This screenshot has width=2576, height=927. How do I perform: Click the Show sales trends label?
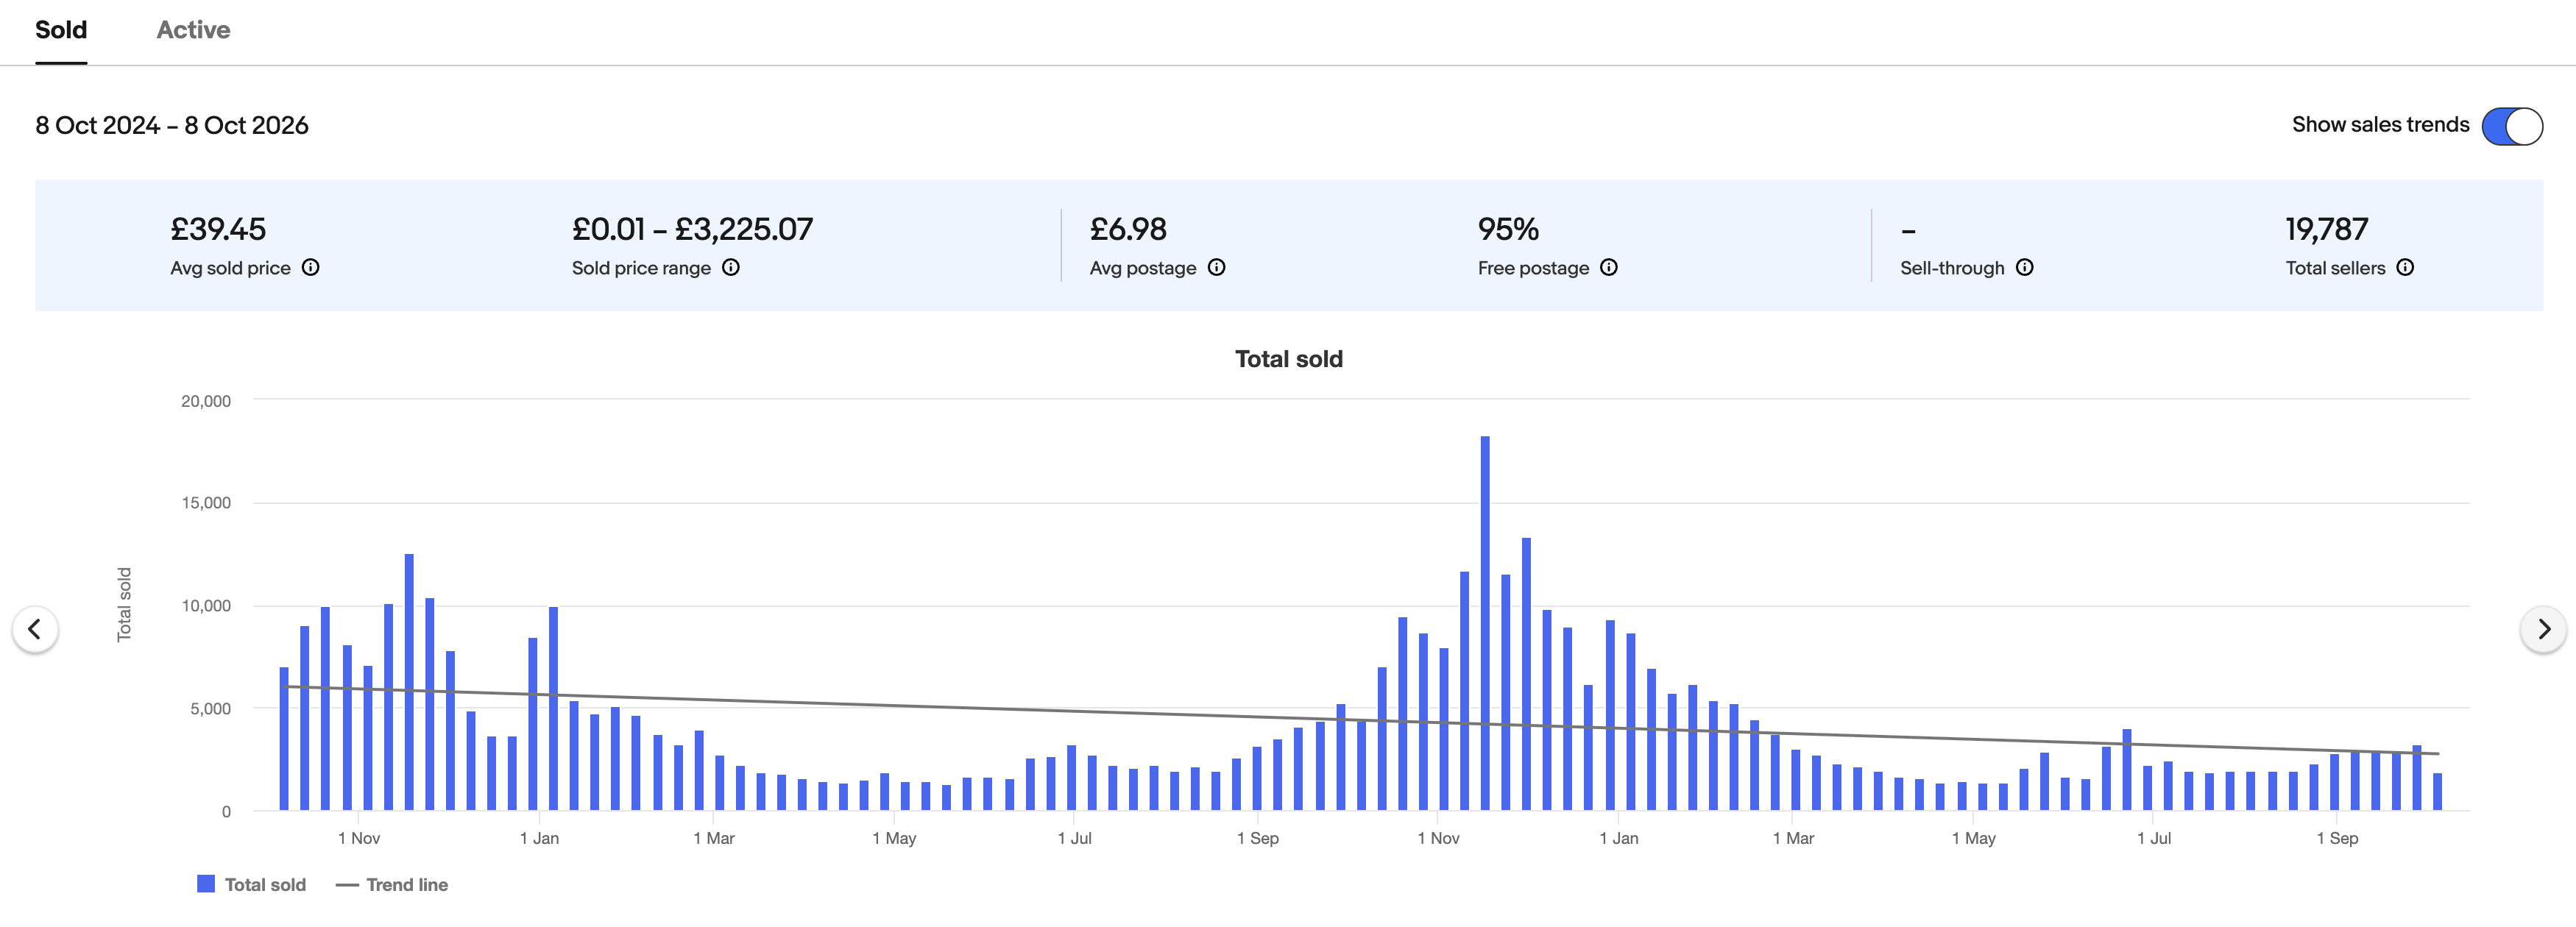click(x=2380, y=125)
